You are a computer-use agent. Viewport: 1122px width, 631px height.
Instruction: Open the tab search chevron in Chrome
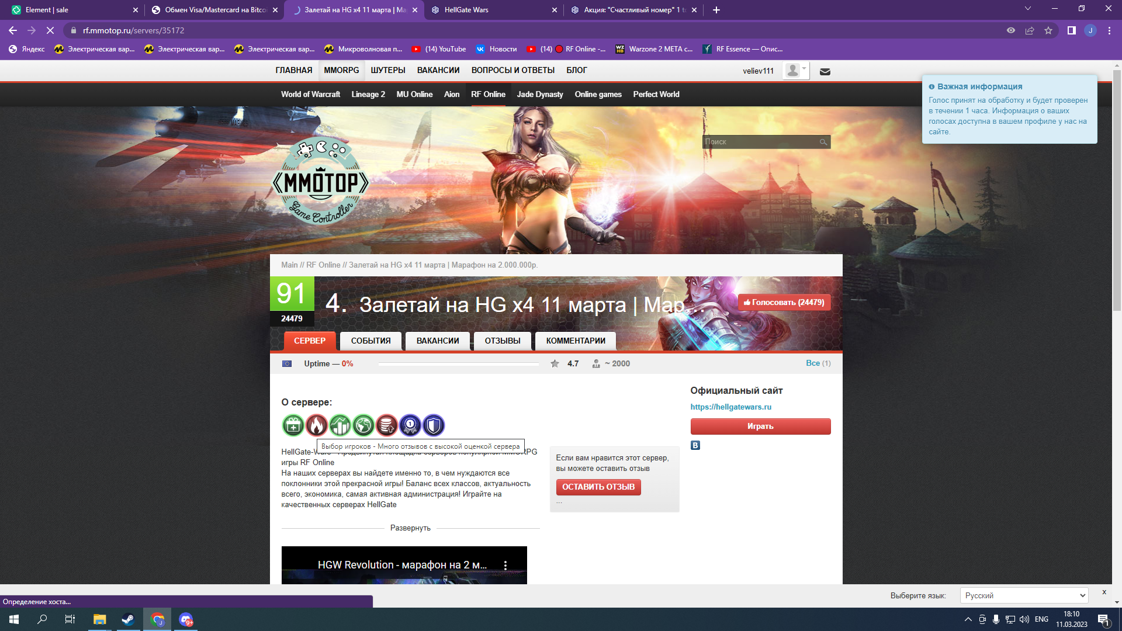pos(1028,9)
